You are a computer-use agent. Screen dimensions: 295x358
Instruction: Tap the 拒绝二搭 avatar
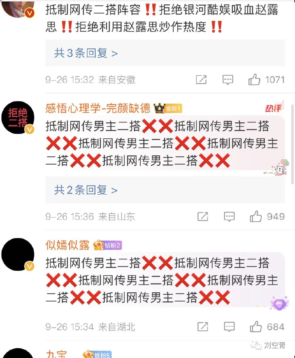(18, 118)
